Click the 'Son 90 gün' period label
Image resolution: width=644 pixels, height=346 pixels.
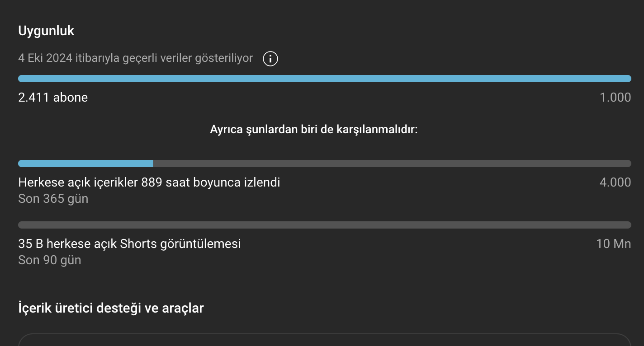pos(49,260)
